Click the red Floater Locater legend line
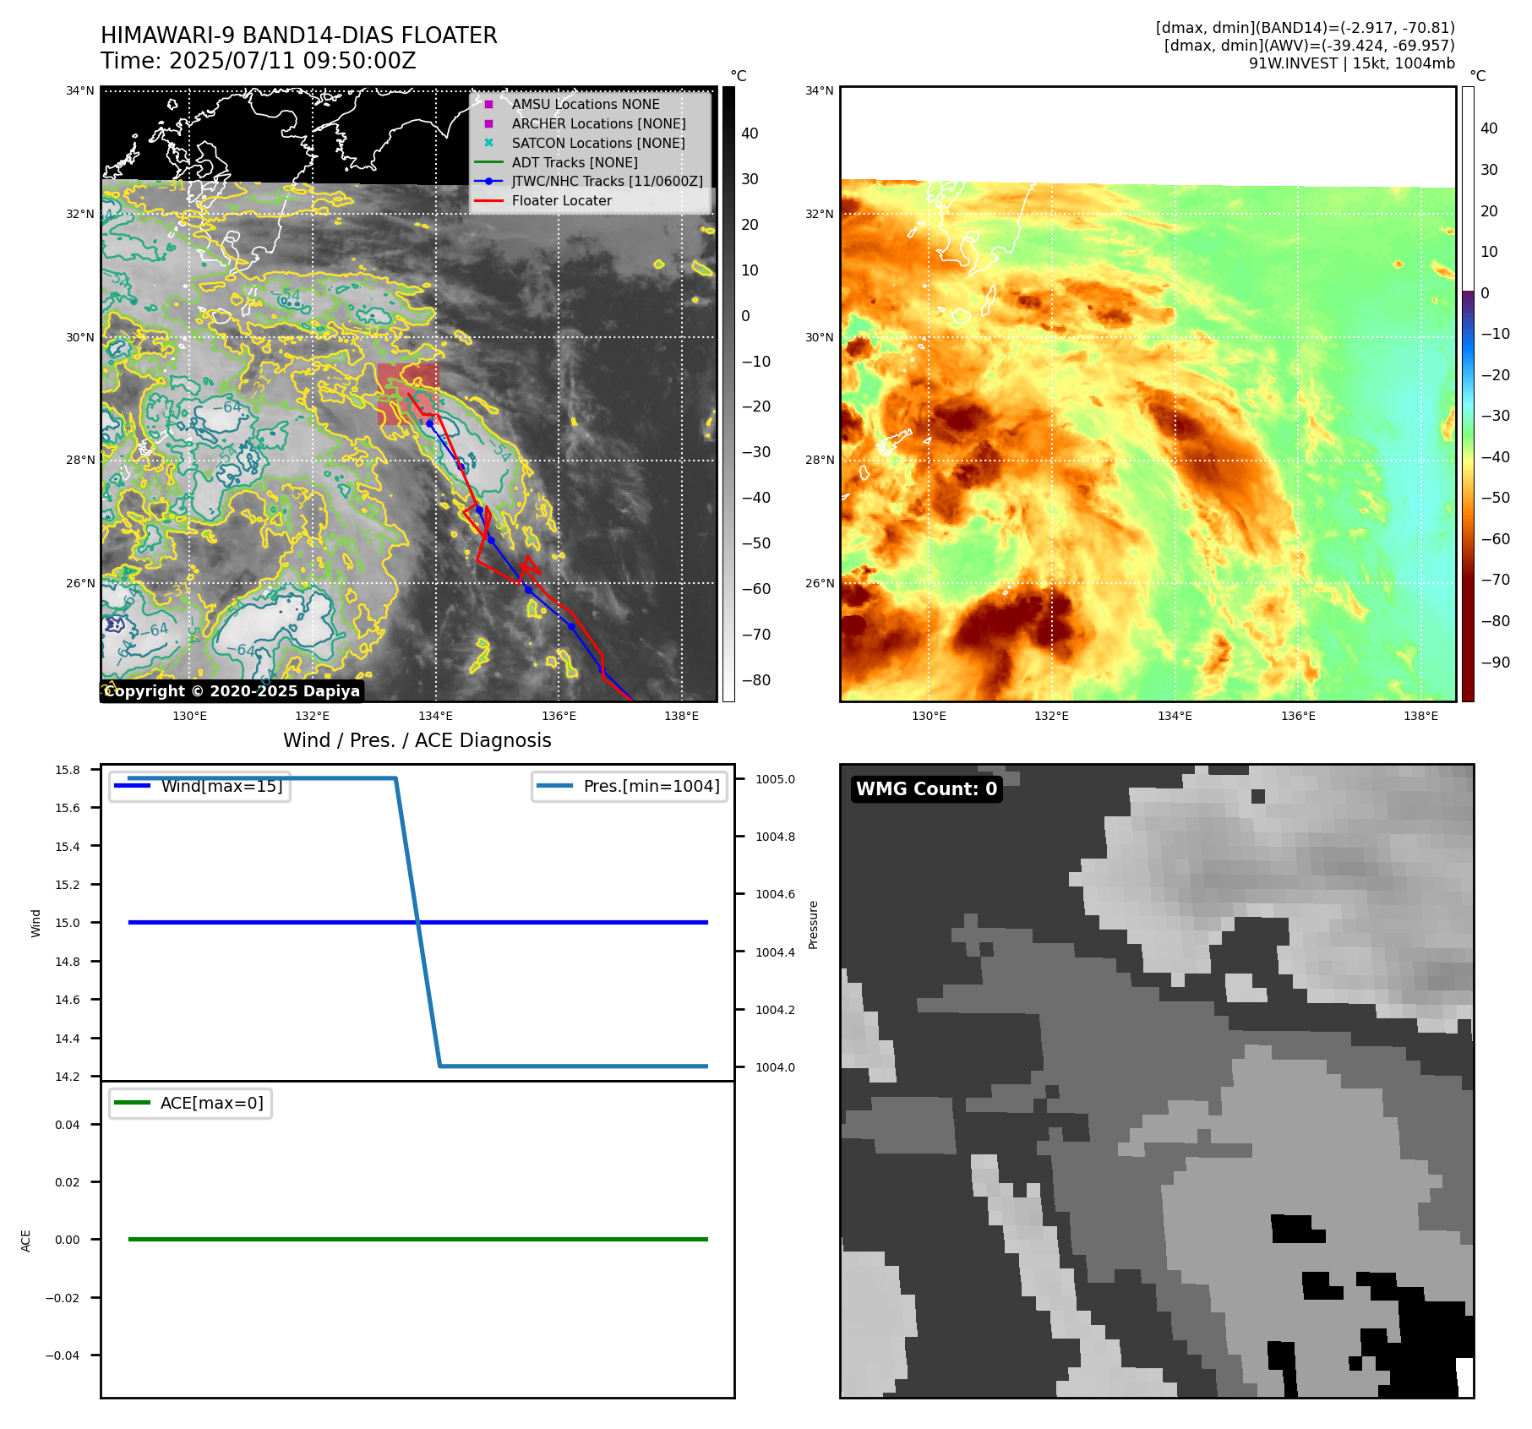1532x1429 pixels. pyautogui.click(x=488, y=200)
